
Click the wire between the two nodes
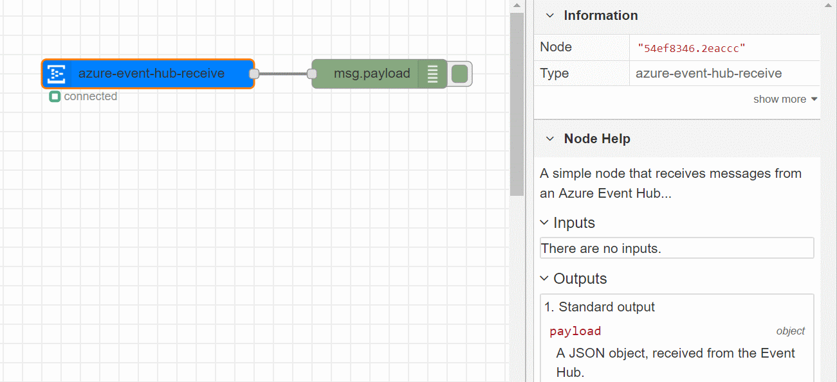click(283, 74)
